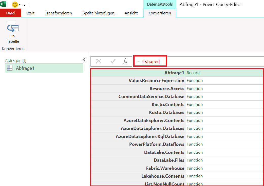Click the smiley feedback icon
Screen dimensions: 264x186
[x=15, y=5]
